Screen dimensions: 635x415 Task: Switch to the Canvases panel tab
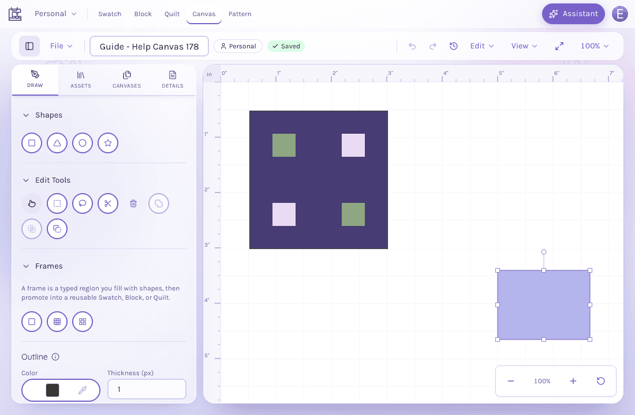127,80
